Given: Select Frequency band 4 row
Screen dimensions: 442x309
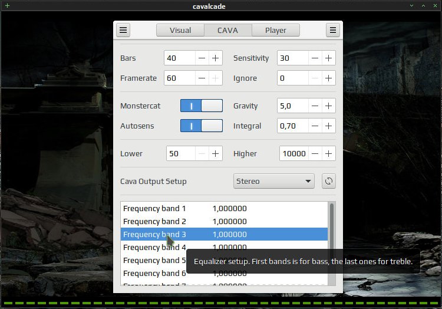Looking at the screenshot, I should (224, 248).
